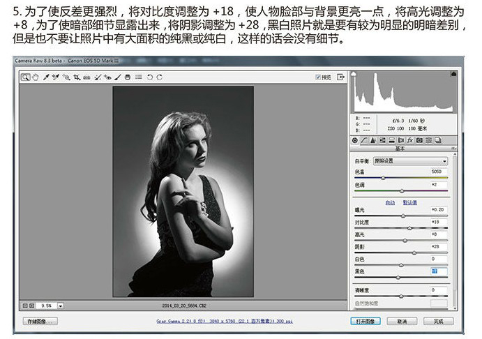
Task: Click the 黑色 blacks value field
Action: (439, 271)
